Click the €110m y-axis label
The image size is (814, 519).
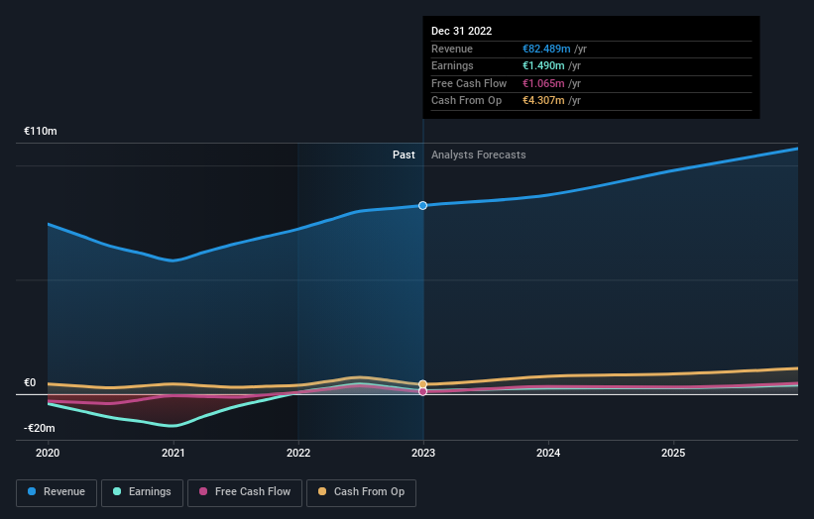(x=41, y=131)
